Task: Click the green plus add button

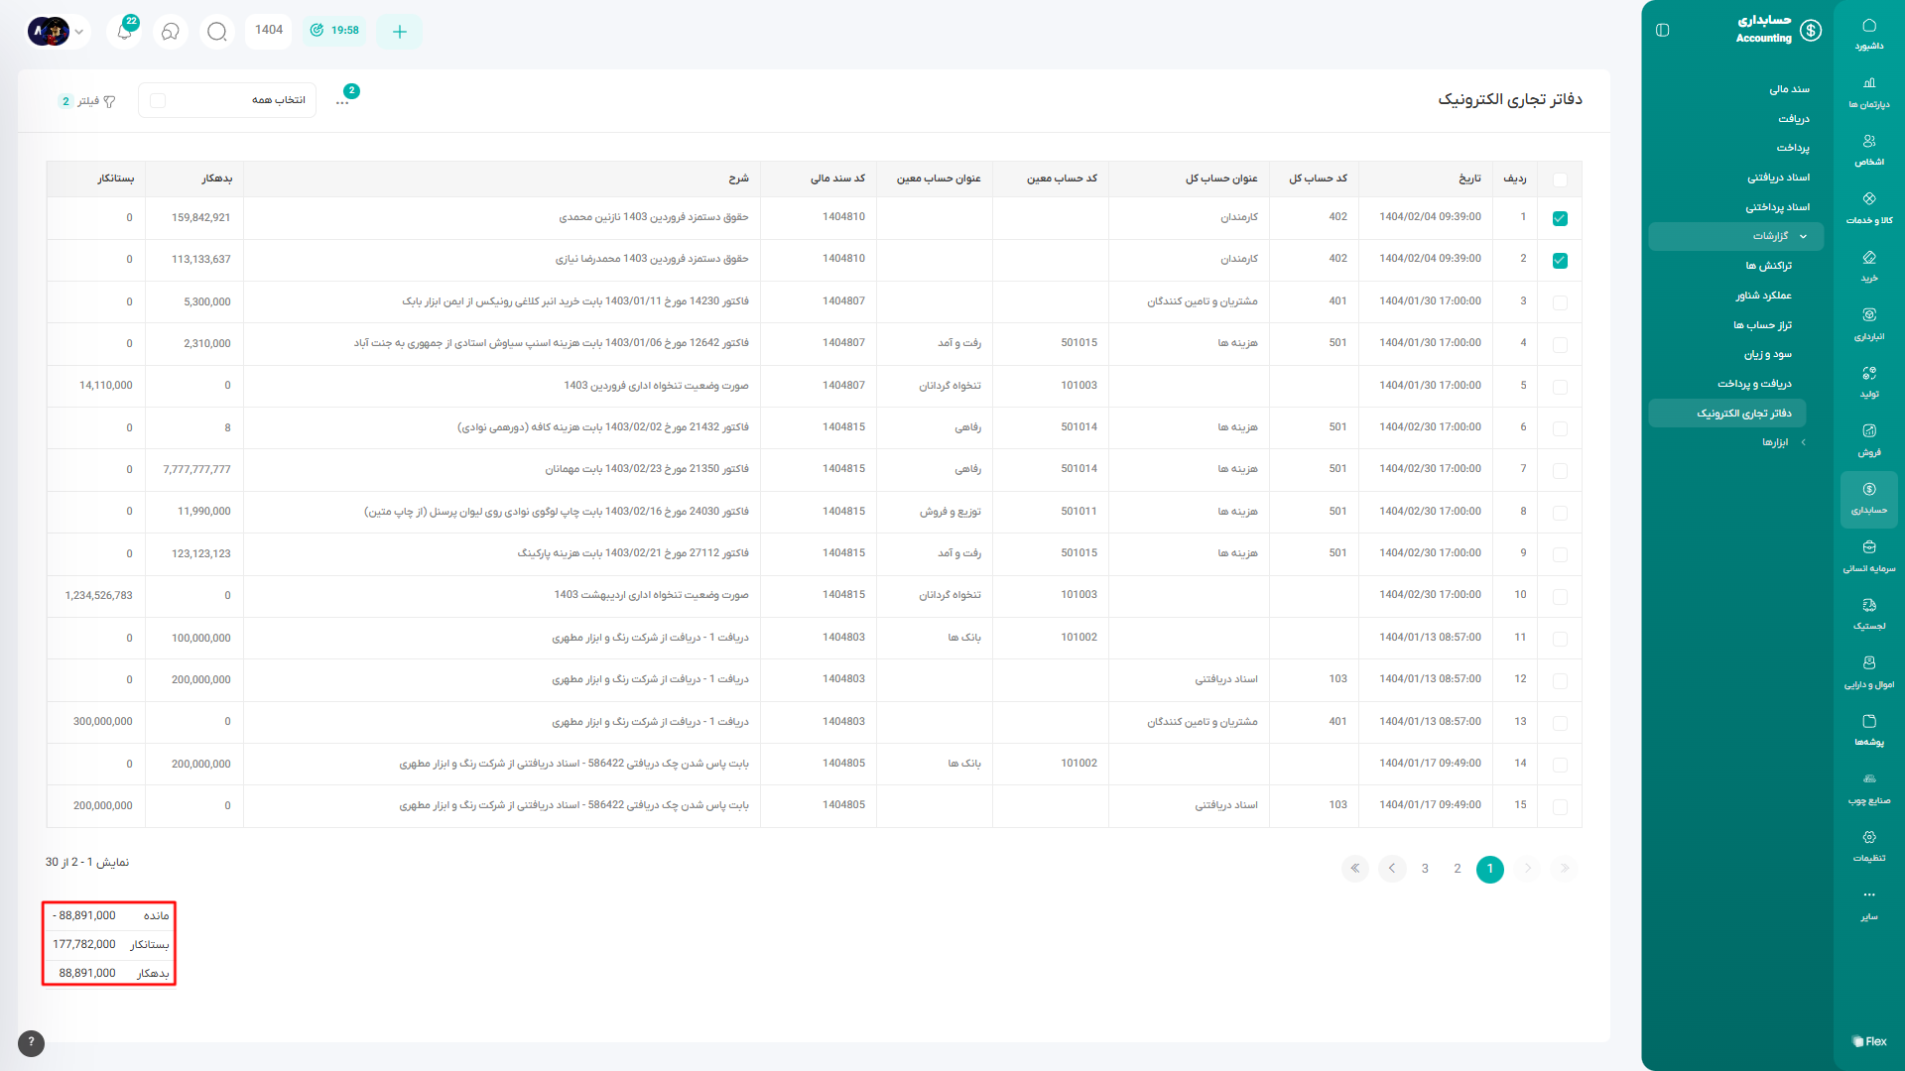Action: pos(399,31)
